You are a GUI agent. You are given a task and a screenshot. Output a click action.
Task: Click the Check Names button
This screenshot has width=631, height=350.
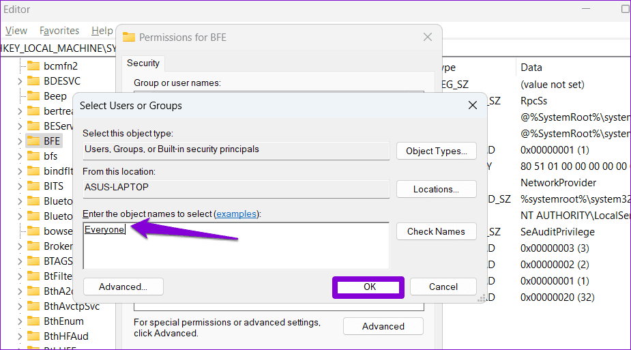tap(436, 231)
